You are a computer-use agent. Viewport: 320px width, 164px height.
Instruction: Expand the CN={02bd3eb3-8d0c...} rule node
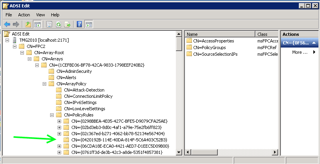coord(60,127)
